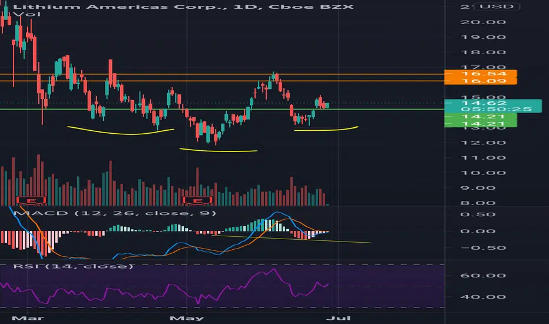Click the RSI 60.00 axis value
The height and width of the screenshot is (324, 549).
point(483,275)
